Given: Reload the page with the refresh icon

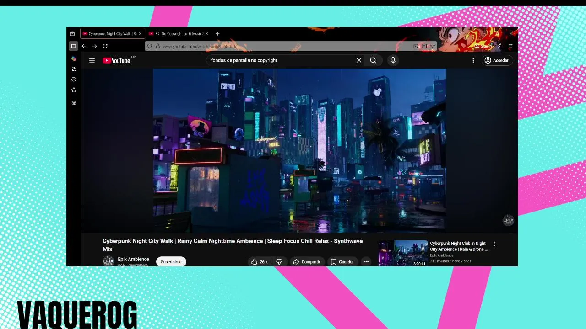Looking at the screenshot, I should click(x=105, y=46).
